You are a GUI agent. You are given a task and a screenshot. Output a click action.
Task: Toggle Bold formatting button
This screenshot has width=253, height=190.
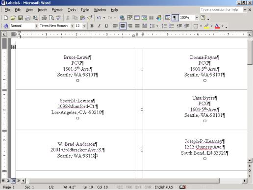92,26
